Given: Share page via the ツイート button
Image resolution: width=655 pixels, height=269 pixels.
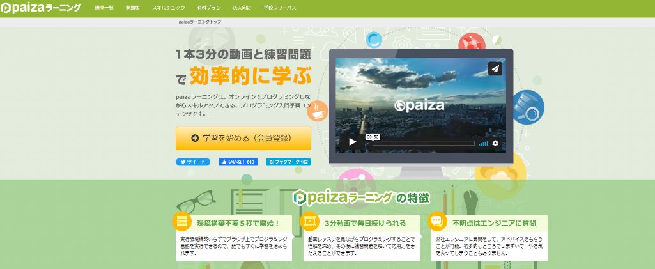Looking at the screenshot, I should [192, 162].
